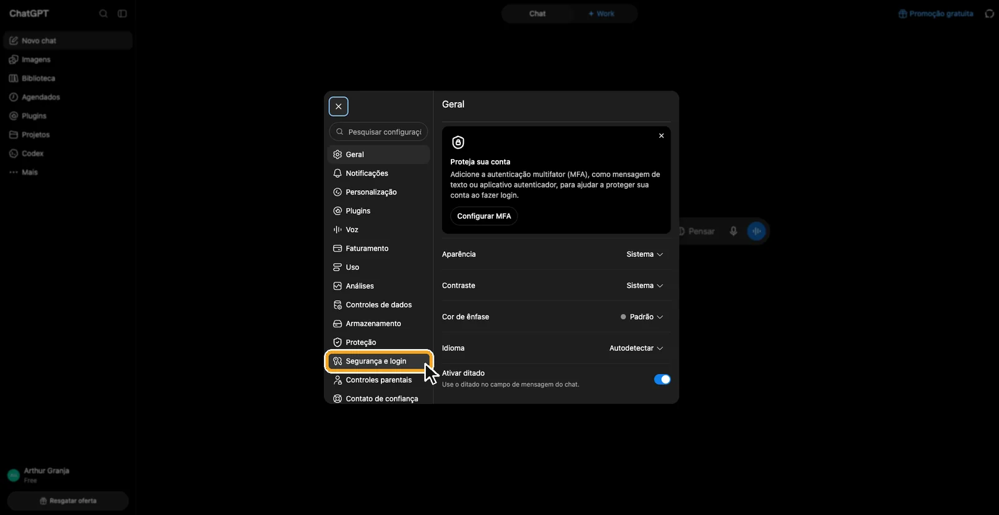Select Geral in the settings sidebar
This screenshot has height=515, width=999.
click(x=378, y=155)
